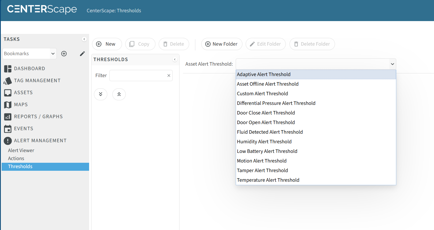Screen dimensions: 434x230
Task: Click the Reports / Graphs chart icon
Action: pyautogui.click(x=8, y=117)
